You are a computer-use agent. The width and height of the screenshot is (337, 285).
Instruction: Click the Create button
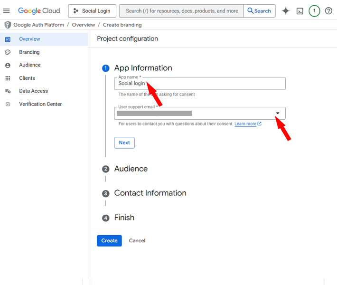click(x=109, y=241)
